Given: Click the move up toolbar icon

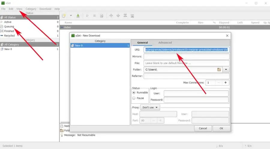Looking at the screenshot, I should [111, 16].
